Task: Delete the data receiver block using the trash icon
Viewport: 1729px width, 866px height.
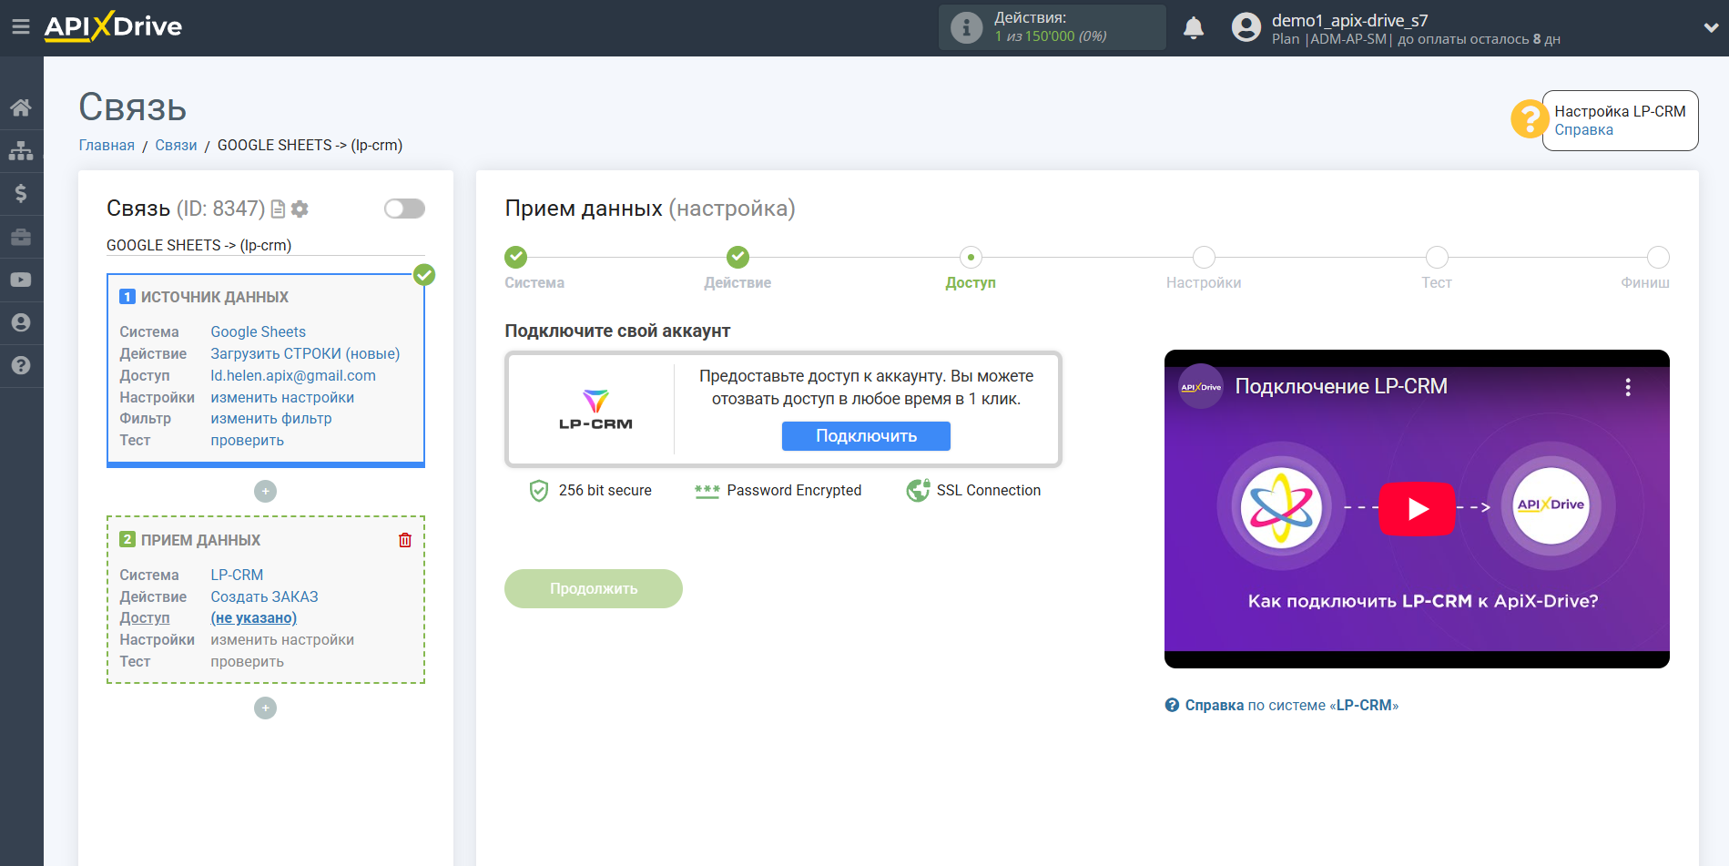Action: 405,540
